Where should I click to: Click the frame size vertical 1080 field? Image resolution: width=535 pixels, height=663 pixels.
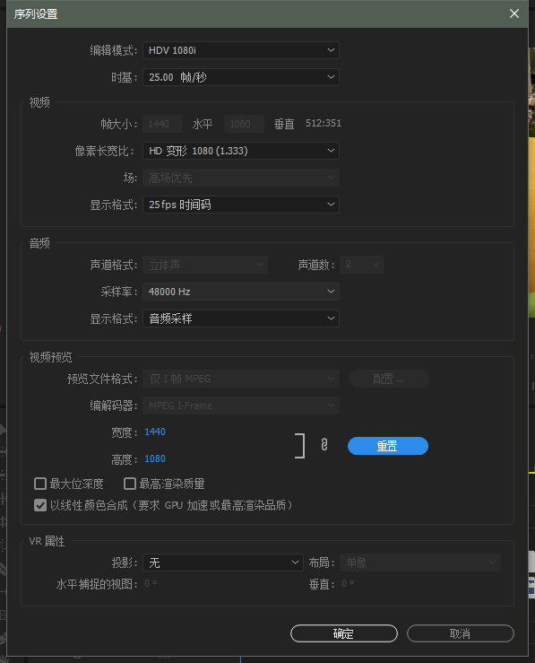[244, 124]
